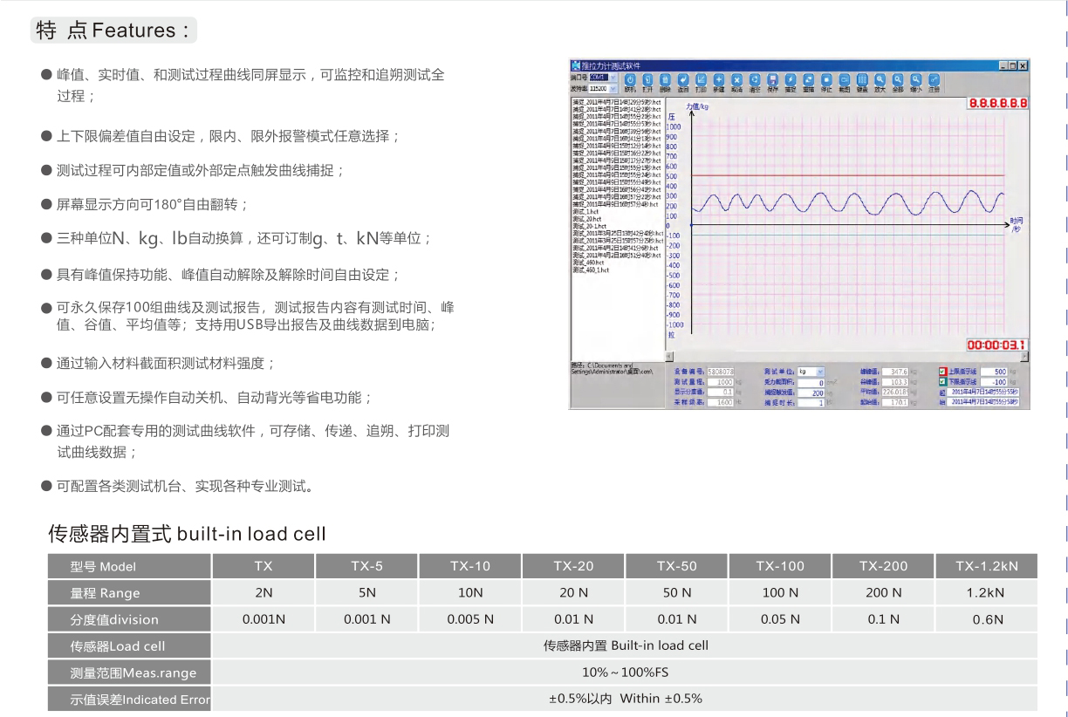Toggle the 下限演示线 lower limit checkbox
This screenshot has width=1068, height=717.
(942, 382)
